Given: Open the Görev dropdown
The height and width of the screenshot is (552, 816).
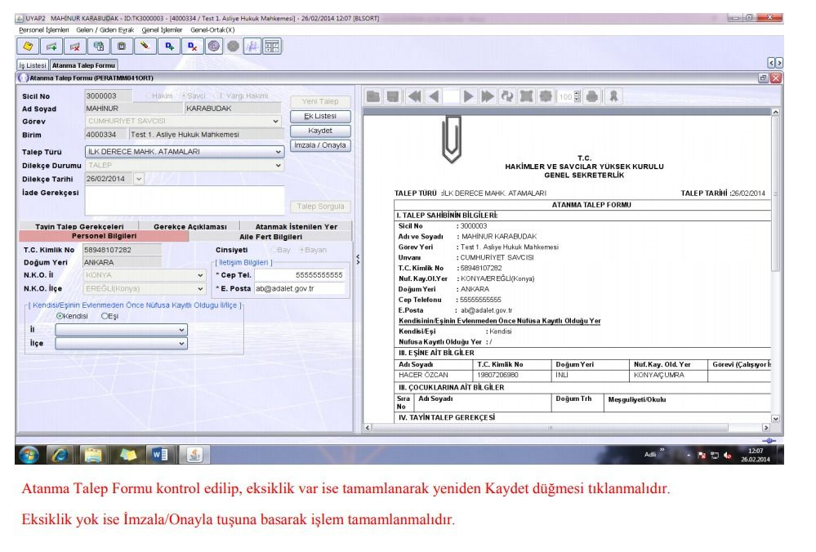Looking at the screenshot, I should 276,121.
